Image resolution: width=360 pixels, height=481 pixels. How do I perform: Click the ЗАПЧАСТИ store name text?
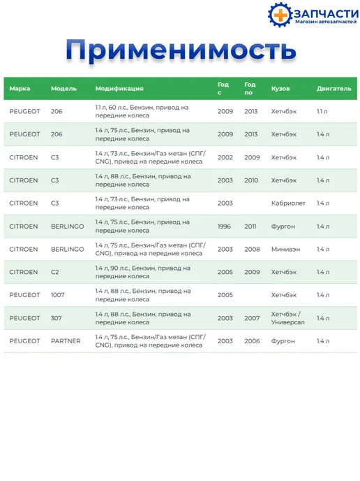(x=327, y=14)
